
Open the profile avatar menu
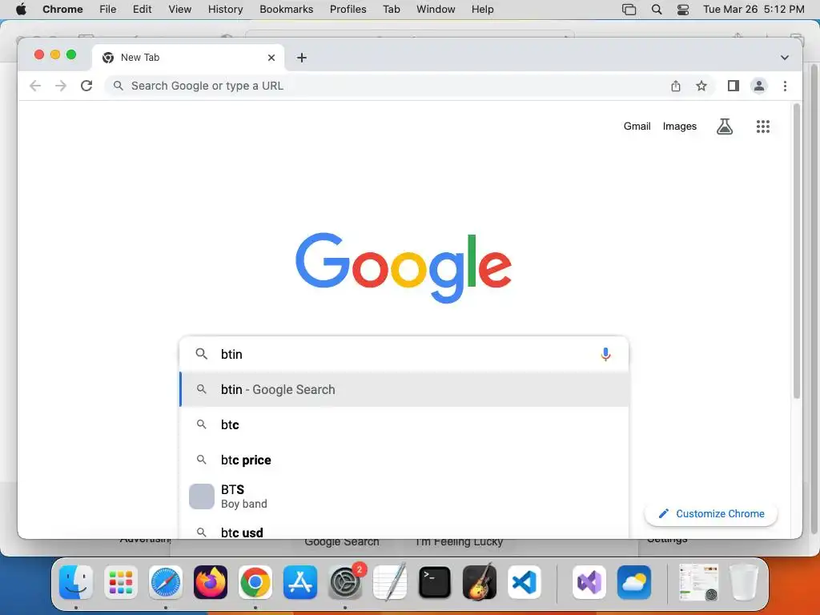(759, 86)
